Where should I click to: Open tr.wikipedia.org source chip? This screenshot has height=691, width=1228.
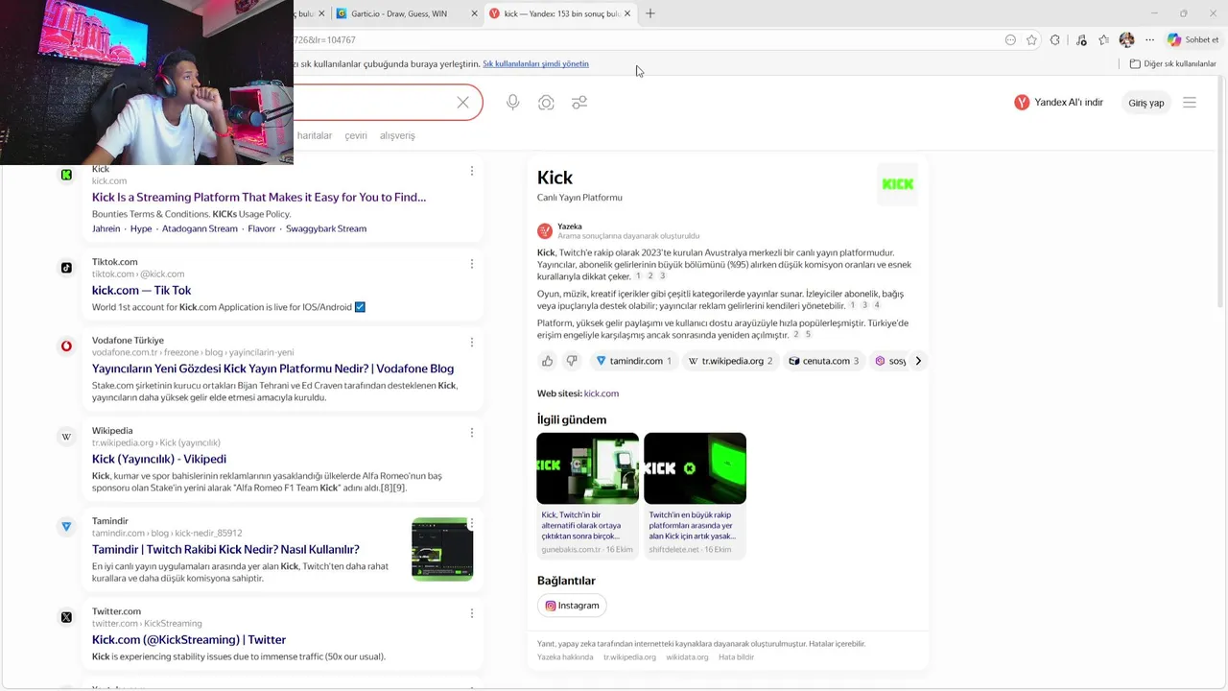click(730, 361)
